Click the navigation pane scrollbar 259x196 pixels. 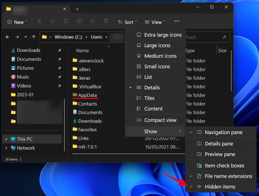tap(64, 125)
